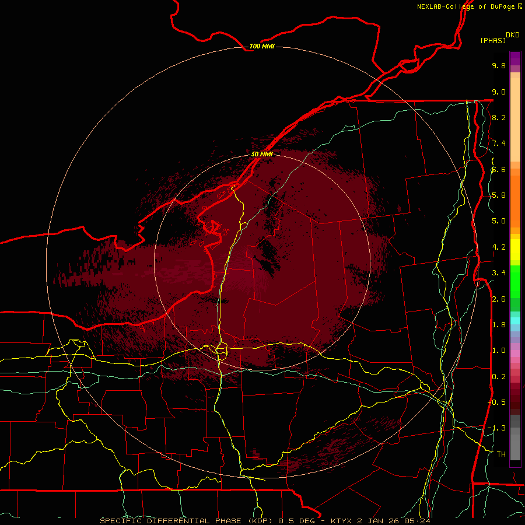The height and width of the screenshot is (525, 525).
Task: Click the 2.6 scale value
Action: pos(499,299)
